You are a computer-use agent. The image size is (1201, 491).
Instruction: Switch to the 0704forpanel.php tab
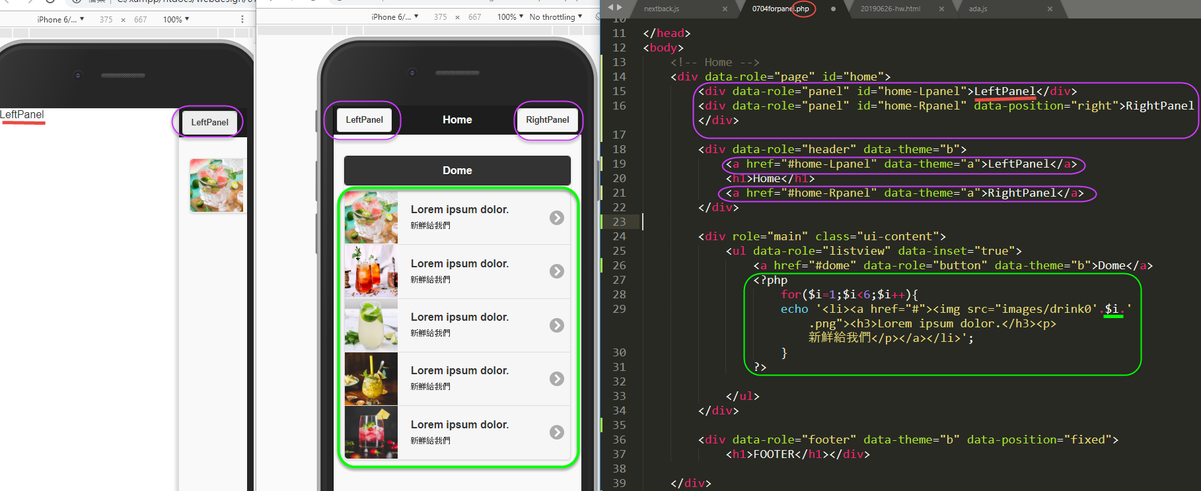(780, 9)
